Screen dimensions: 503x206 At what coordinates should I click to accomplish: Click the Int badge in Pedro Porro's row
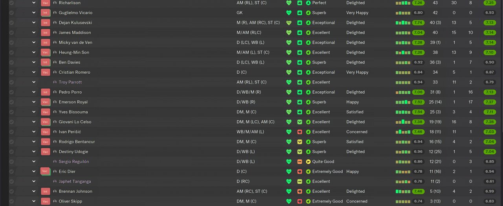[45, 92]
